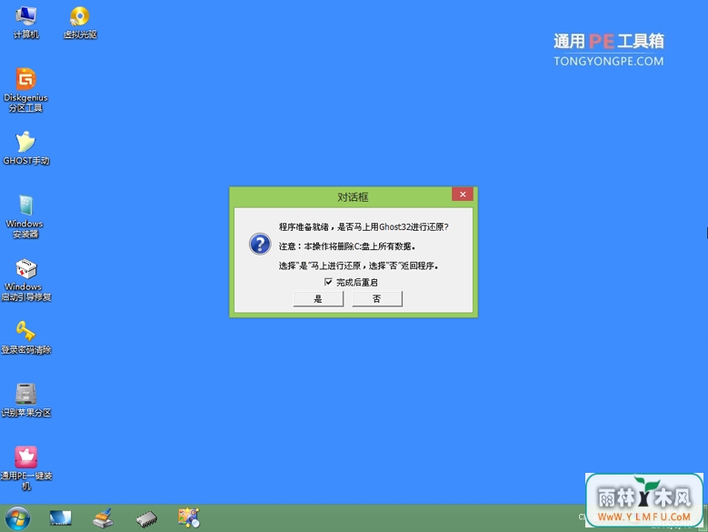Click the 对话框 title bar text
This screenshot has height=532, width=708.
pyautogui.click(x=354, y=197)
